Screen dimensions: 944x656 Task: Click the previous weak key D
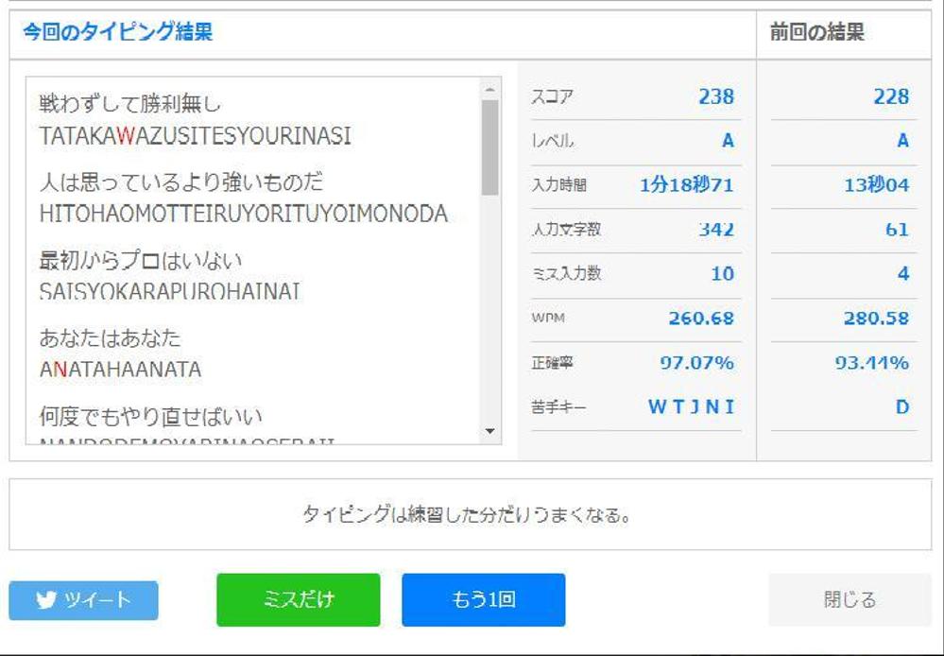[902, 407]
